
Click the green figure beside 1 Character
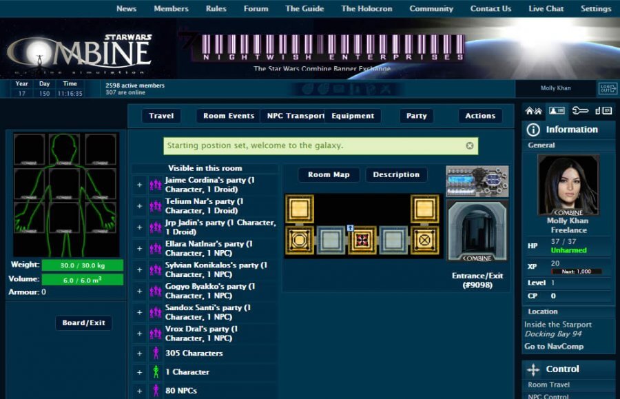click(156, 371)
